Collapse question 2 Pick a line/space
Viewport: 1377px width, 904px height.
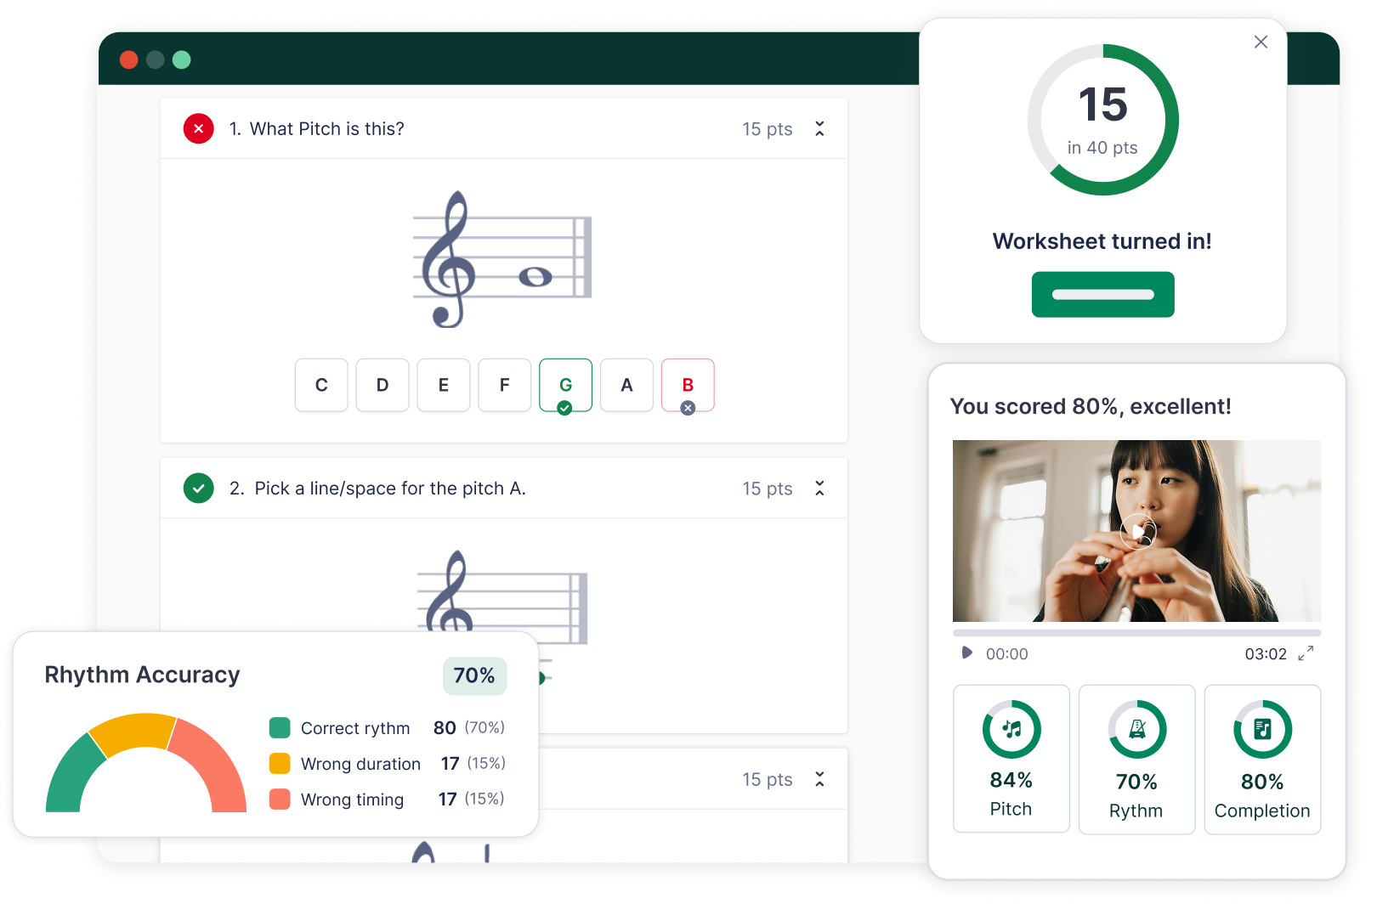pyautogui.click(x=819, y=488)
